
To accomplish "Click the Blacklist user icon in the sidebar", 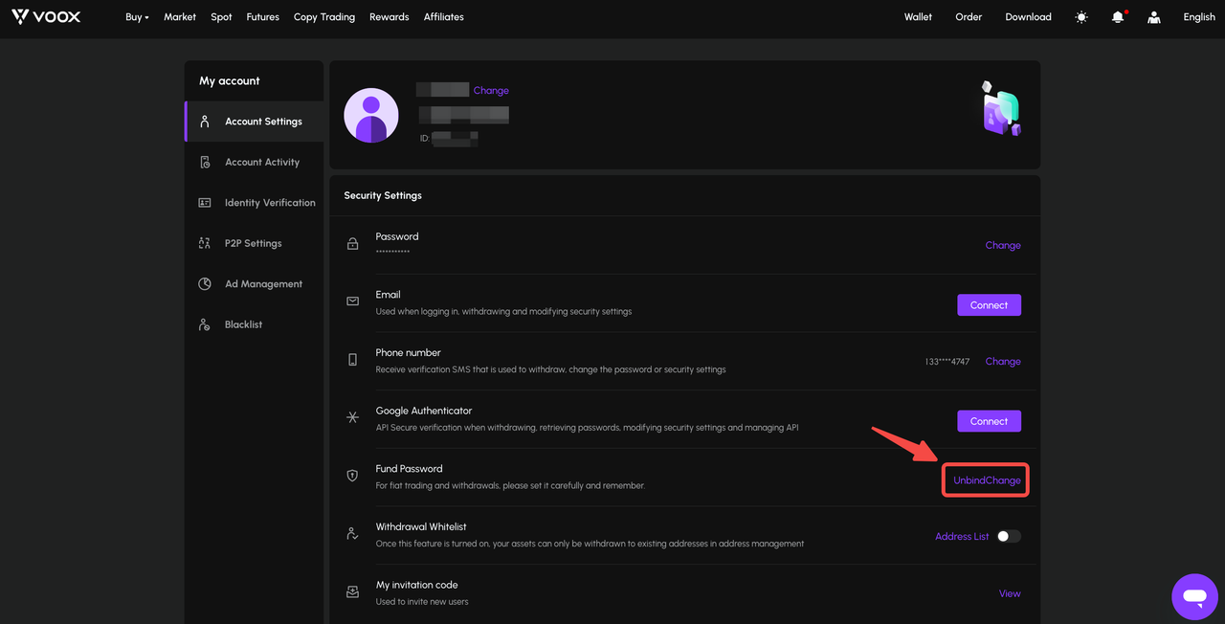I will [x=204, y=324].
